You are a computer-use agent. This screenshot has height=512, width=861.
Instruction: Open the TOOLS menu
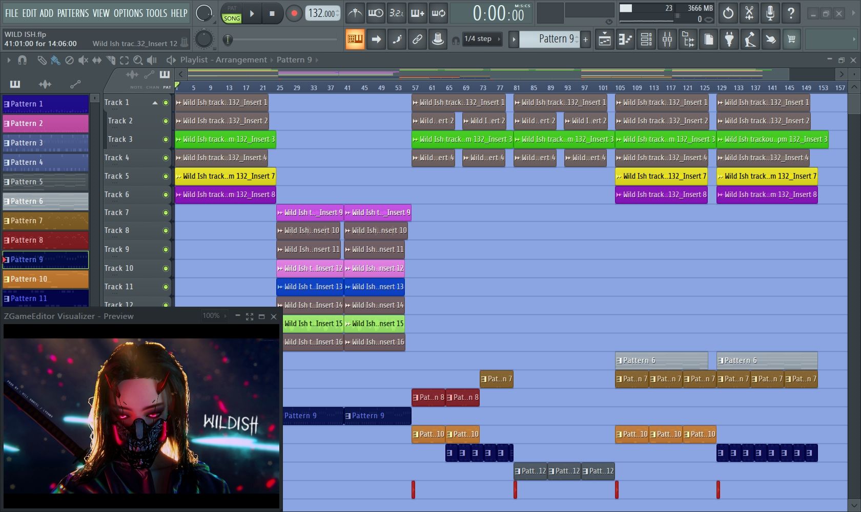click(157, 13)
